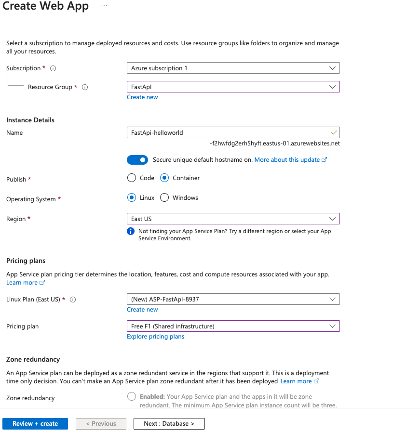The height and width of the screenshot is (431, 420).
Task: Open Learn more link under Pricing plans
Action: [x=22, y=283]
